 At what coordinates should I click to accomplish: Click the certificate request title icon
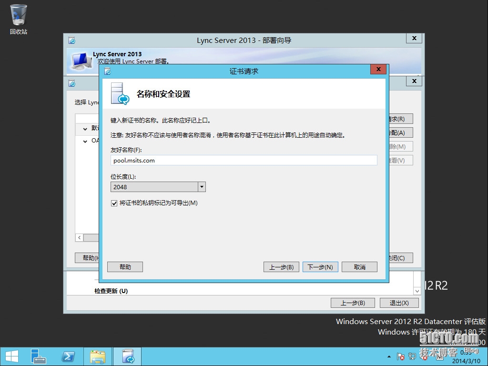click(108, 71)
